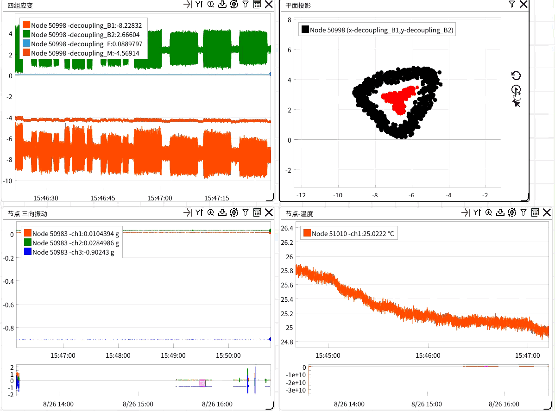Screen dimensions: 555x411
Task: Click the Node 51010 -ch1 temperature legend label
Action: click(353, 234)
